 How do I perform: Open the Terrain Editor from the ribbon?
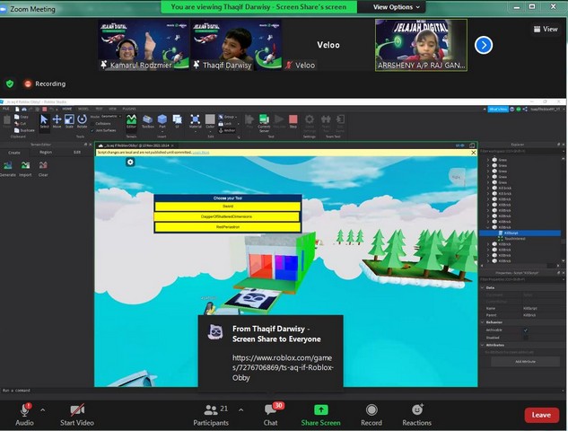pos(131,121)
